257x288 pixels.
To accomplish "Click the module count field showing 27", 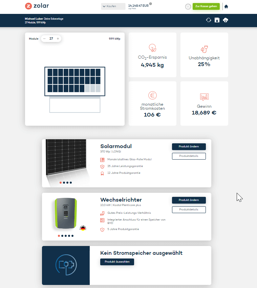I will (x=51, y=39).
